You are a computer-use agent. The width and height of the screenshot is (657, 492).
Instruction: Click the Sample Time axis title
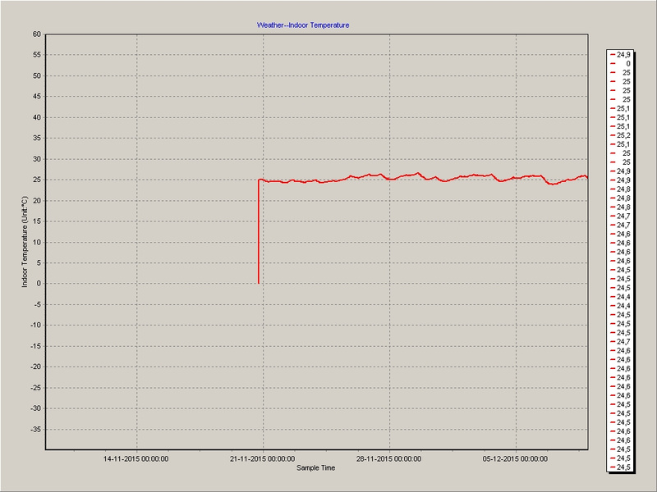click(315, 467)
